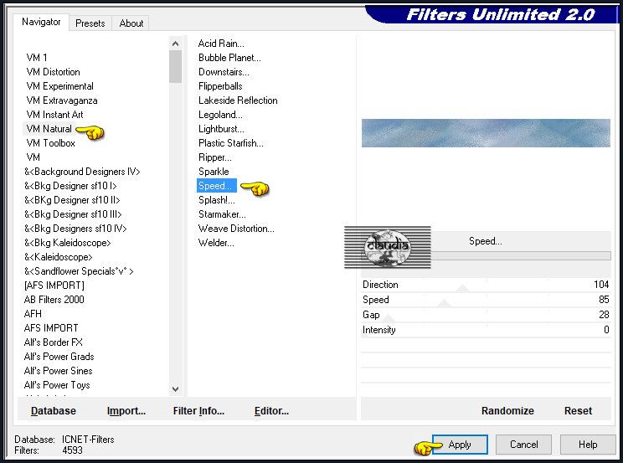Select AFH category
Viewport: 623px width, 463px height.
(33, 314)
